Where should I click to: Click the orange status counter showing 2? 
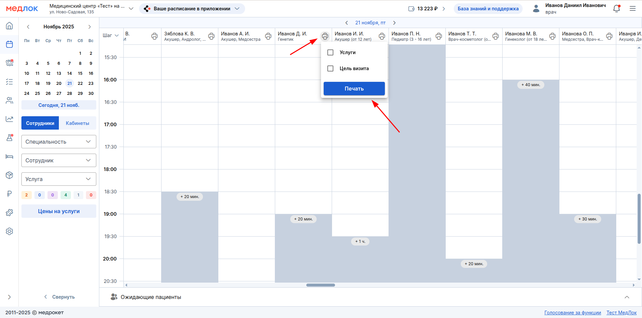[x=26, y=195]
